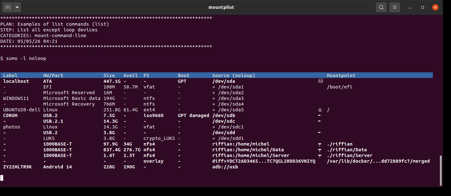Click the UBUNTU20-dell label
This screenshot has height=196, width=451.
(x=22, y=110)
